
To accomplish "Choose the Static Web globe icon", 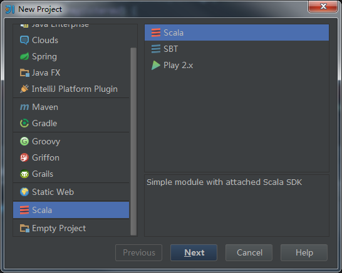I will click(24, 192).
